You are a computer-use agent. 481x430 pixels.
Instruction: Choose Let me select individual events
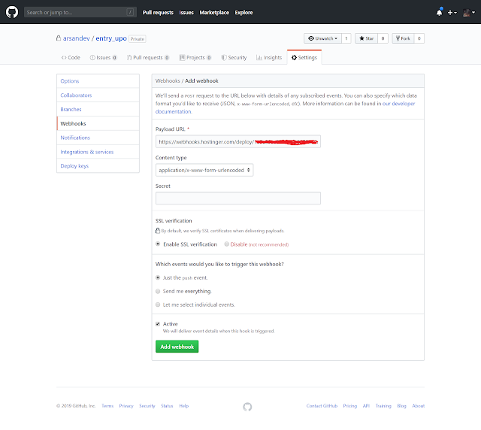click(158, 304)
